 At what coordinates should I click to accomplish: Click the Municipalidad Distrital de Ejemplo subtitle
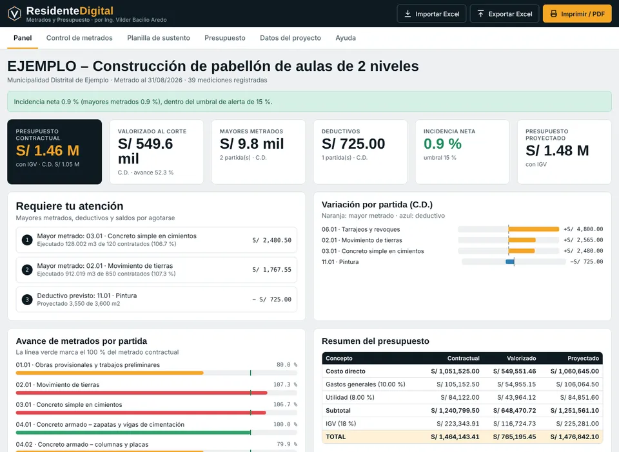coord(137,80)
